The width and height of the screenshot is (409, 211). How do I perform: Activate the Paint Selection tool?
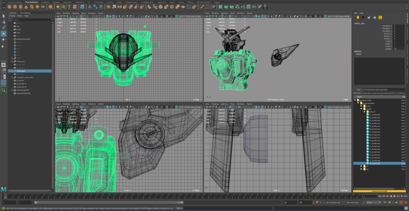(x=4, y=28)
